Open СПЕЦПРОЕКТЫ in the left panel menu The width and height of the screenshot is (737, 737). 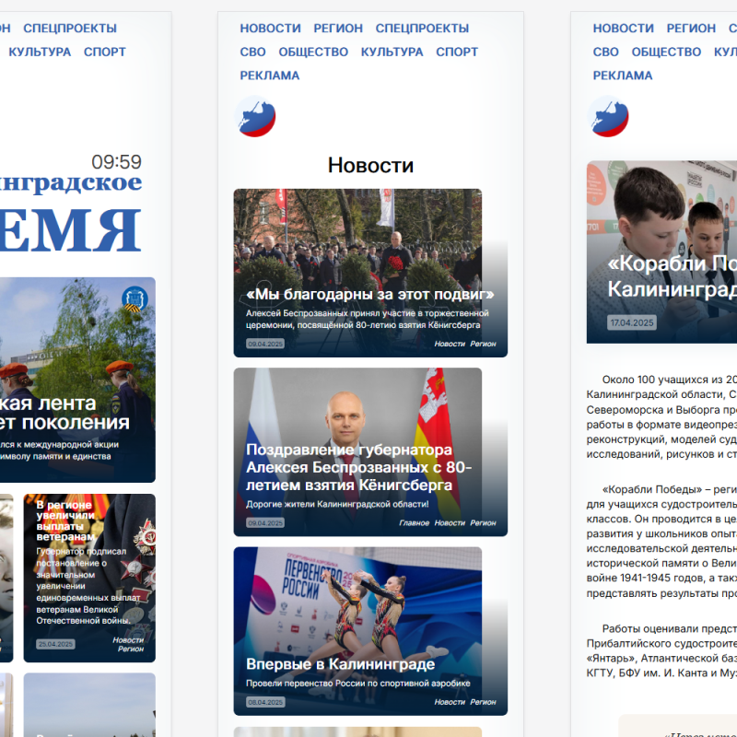pos(70,29)
